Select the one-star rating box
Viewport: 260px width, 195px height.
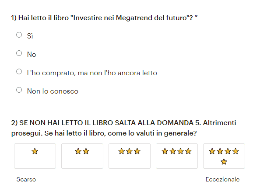35,156
